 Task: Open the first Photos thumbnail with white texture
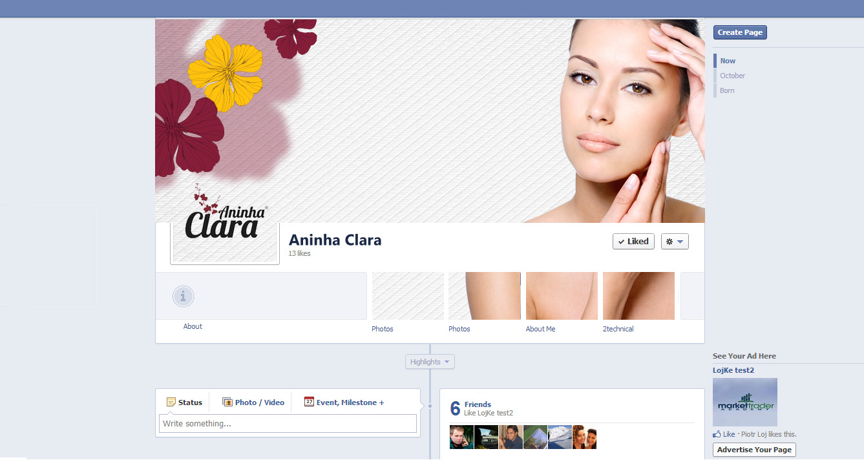(408, 296)
